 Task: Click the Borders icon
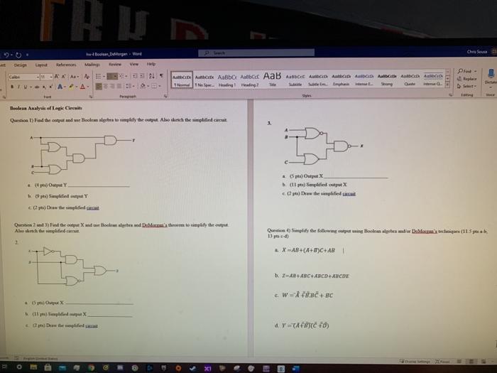(154, 86)
